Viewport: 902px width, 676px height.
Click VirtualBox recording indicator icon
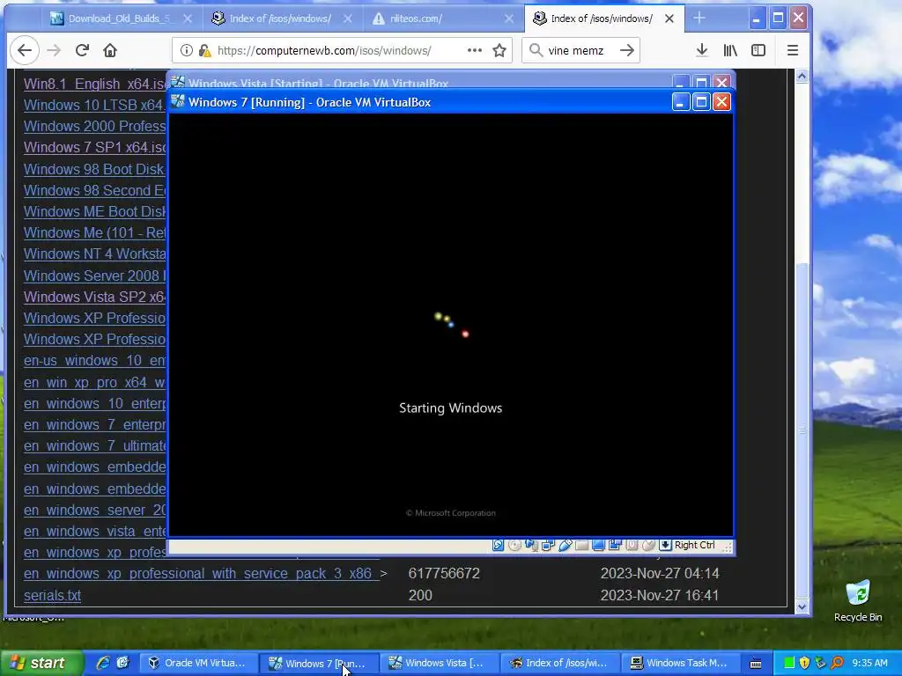click(615, 545)
